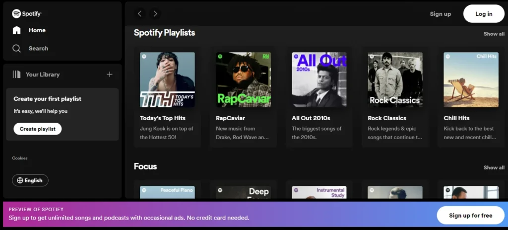Click 'The biggest songs of the 2010s' description

point(317,133)
